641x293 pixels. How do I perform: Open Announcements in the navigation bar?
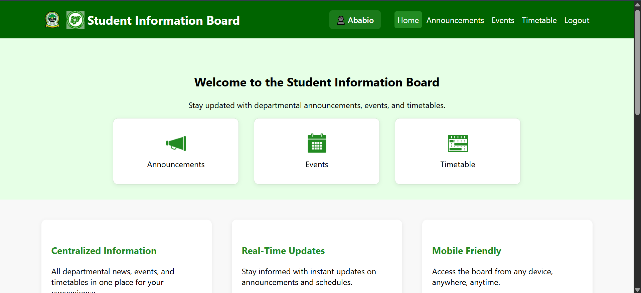click(455, 20)
